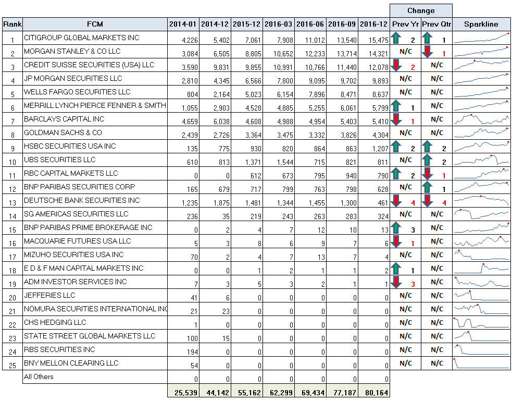Screen dimensions: 512x400
Task: Select the 2014-01 column header
Action: pyautogui.click(x=183, y=24)
